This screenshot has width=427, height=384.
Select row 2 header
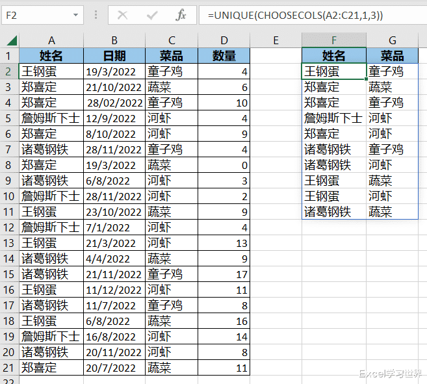point(9,71)
